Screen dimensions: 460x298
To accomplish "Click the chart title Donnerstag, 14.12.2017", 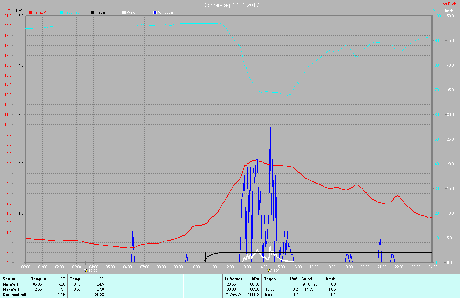I will [x=231, y=5].
